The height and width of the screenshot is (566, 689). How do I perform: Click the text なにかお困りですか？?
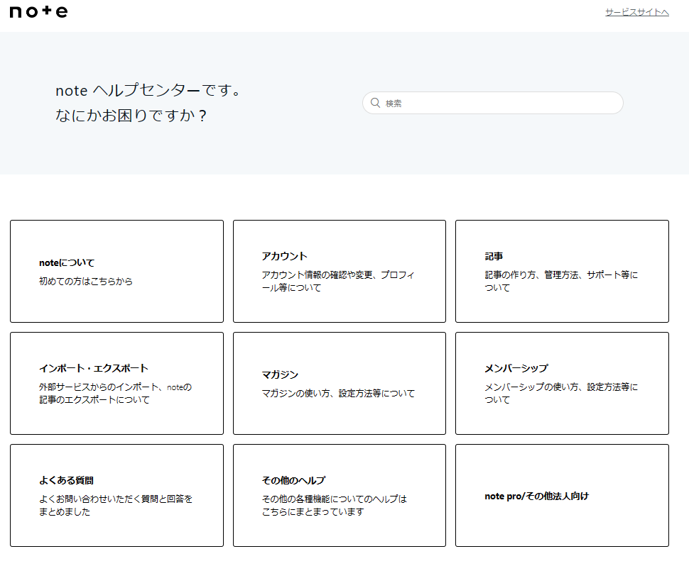coord(131,116)
